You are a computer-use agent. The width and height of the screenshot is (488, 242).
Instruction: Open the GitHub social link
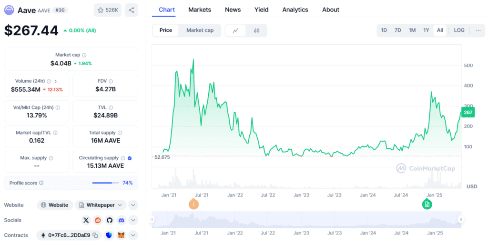point(109,220)
